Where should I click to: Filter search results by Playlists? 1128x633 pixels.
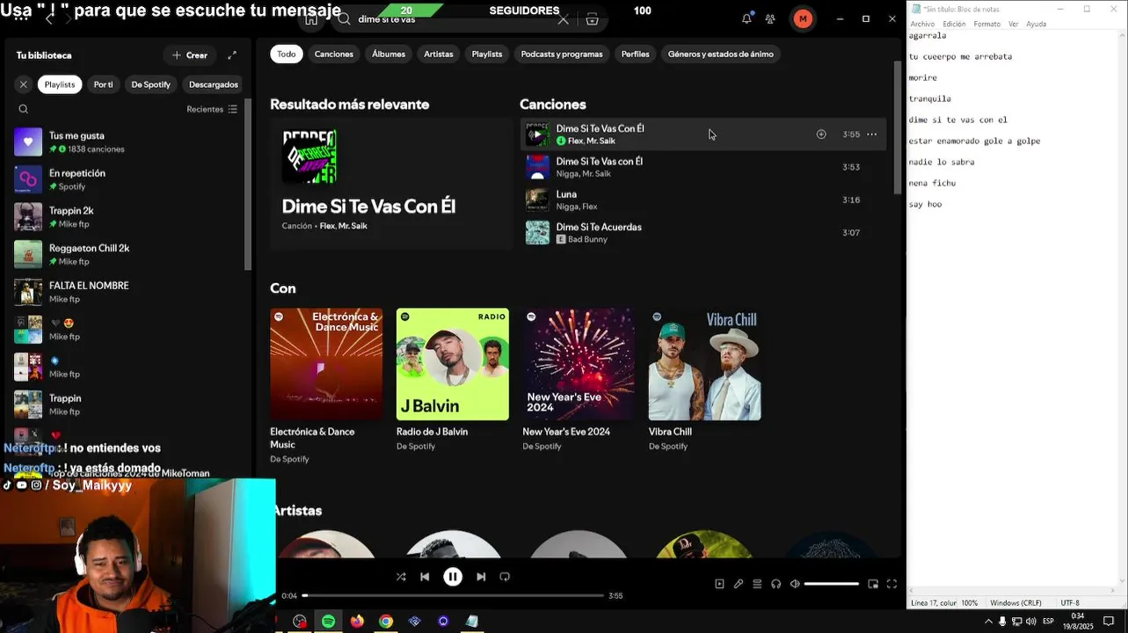(x=487, y=54)
